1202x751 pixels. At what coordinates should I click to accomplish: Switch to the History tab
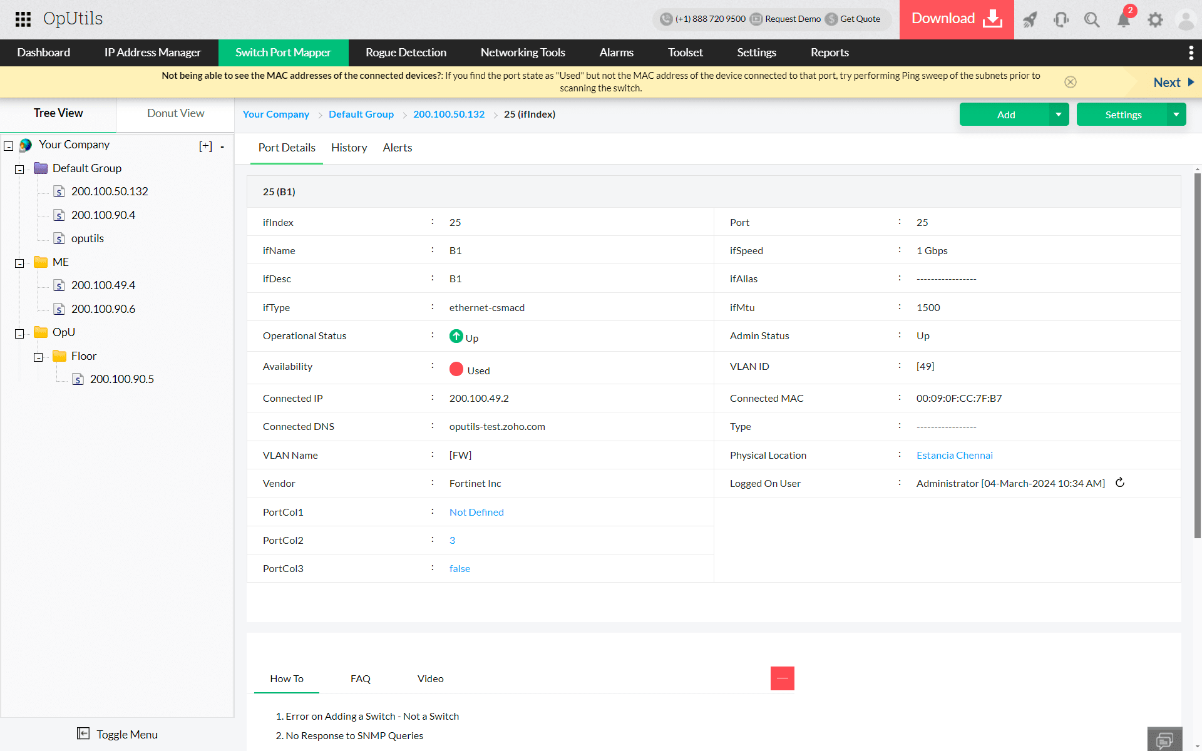pyautogui.click(x=349, y=148)
